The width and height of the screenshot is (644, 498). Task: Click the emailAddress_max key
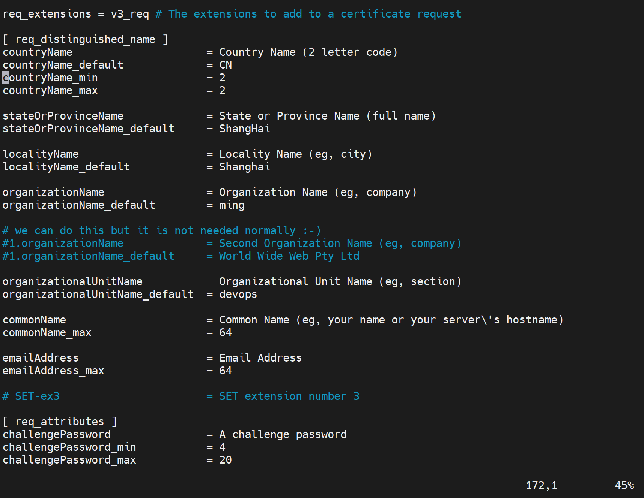click(53, 371)
